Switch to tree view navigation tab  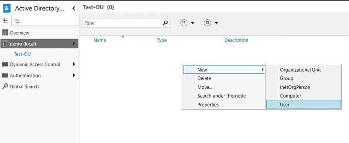17,21
